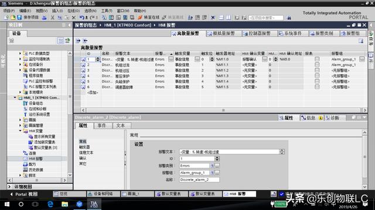Viewport: 375px width, 210px height.
Task: Click the go offline (转至离线) toolbar item
Action: tap(173, 17)
